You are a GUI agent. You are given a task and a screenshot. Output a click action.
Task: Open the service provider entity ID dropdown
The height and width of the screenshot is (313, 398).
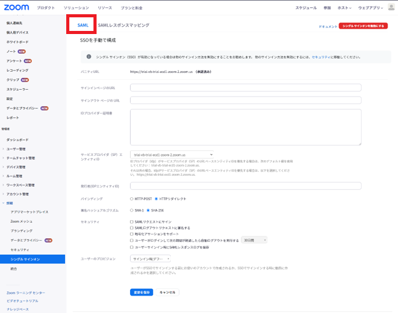click(x=172, y=155)
